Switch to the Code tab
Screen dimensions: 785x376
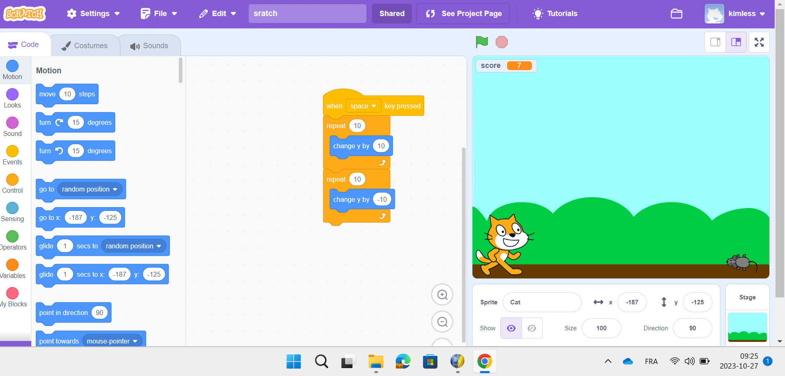click(24, 44)
